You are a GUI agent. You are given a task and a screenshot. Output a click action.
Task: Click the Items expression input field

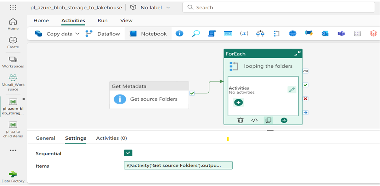tap(178, 165)
